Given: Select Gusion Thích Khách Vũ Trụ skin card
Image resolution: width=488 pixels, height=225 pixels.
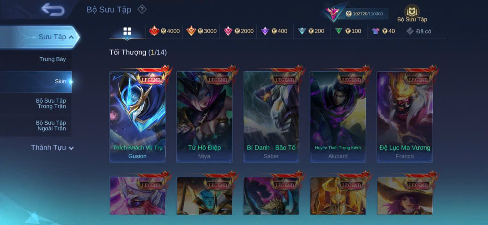Looking at the screenshot, I should pyautogui.click(x=138, y=117).
